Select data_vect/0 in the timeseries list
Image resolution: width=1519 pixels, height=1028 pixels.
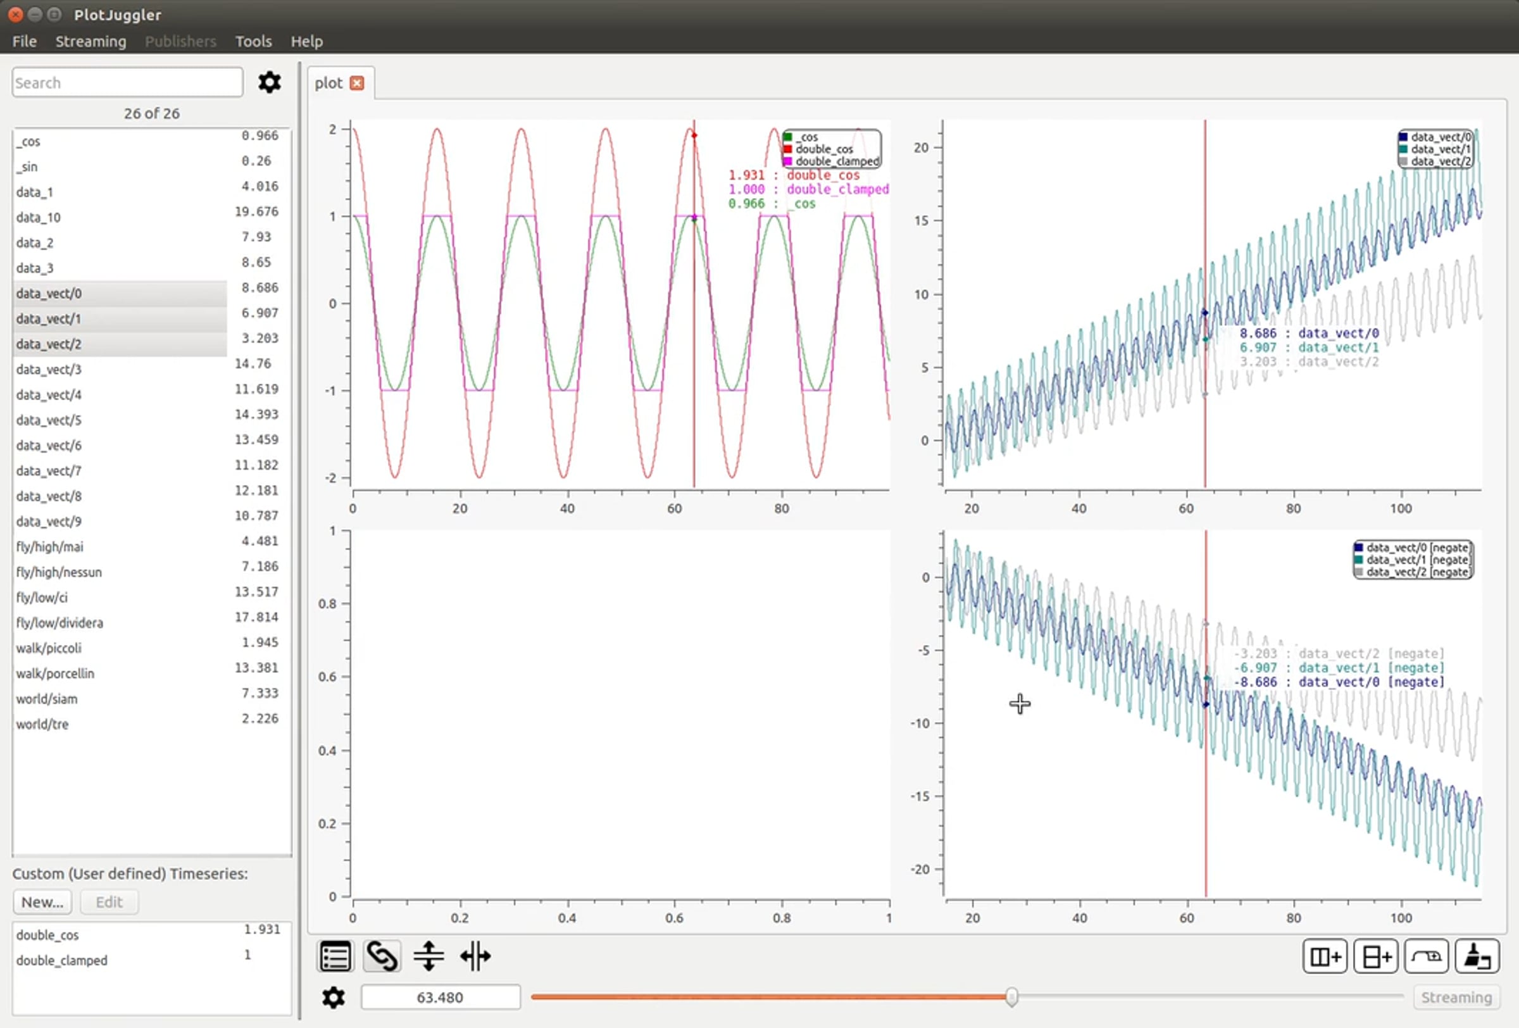(x=120, y=294)
